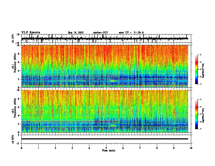
Task: Click the 6 kHz tick label on ch.2 spectrogram
Action: [19, 107]
